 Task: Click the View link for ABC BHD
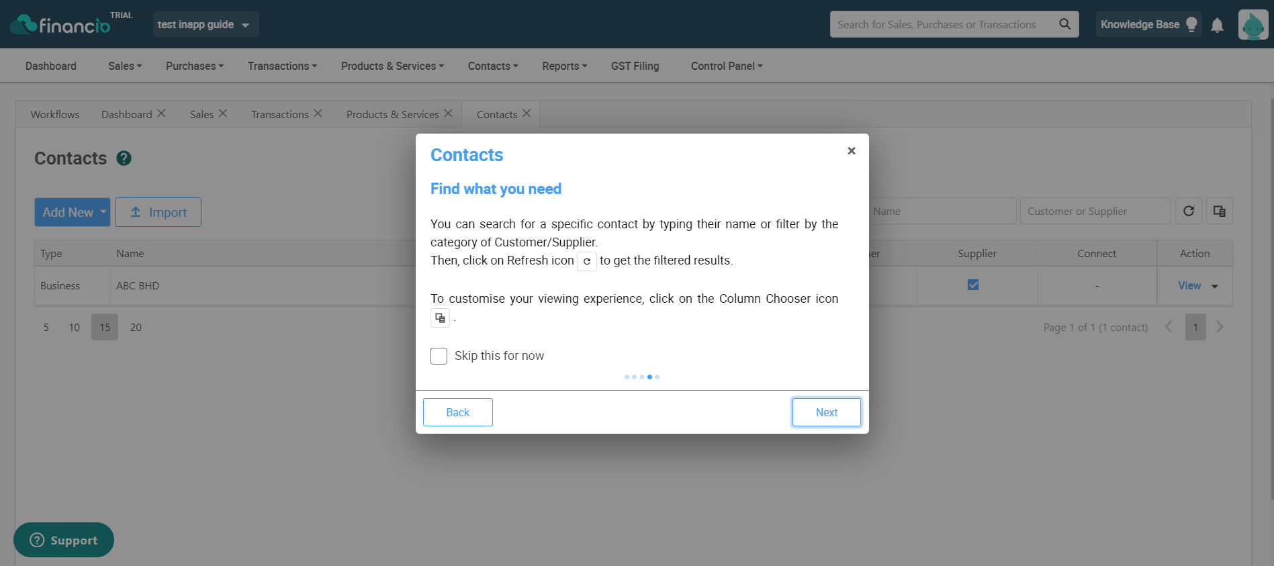click(x=1189, y=285)
